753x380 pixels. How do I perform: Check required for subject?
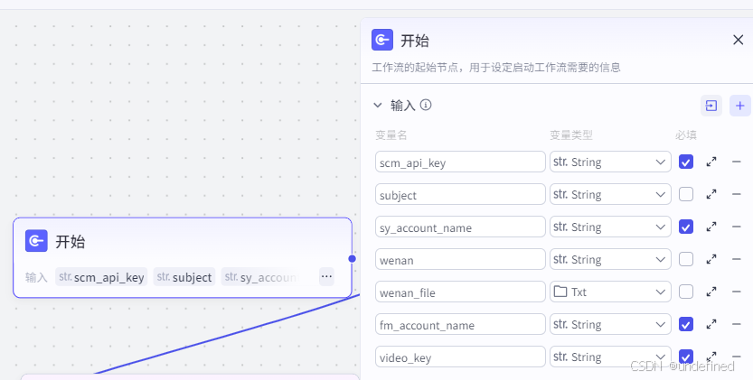coord(686,194)
